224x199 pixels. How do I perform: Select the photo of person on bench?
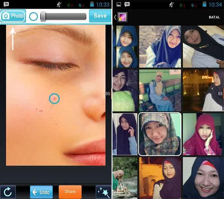click(160, 91)
